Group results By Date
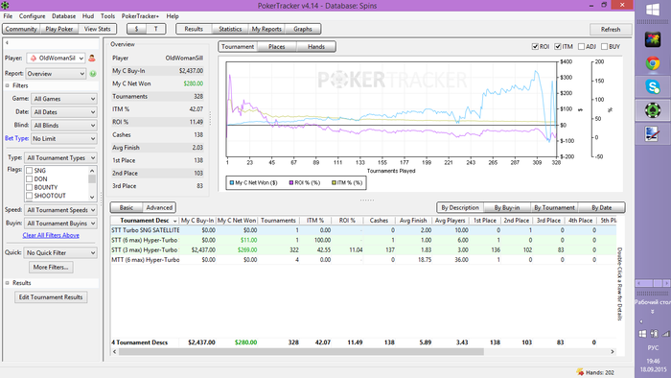This screenshot has height=378, width=671. pos(602,207)
